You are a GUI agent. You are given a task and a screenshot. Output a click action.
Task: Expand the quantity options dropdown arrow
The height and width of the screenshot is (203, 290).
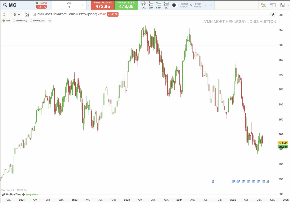click(89, 5)
